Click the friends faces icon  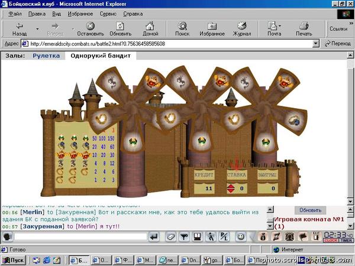[289, 237]
